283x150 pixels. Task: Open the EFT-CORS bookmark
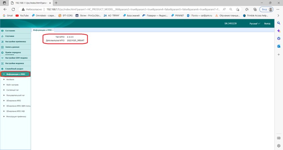(x=65, y=16)
